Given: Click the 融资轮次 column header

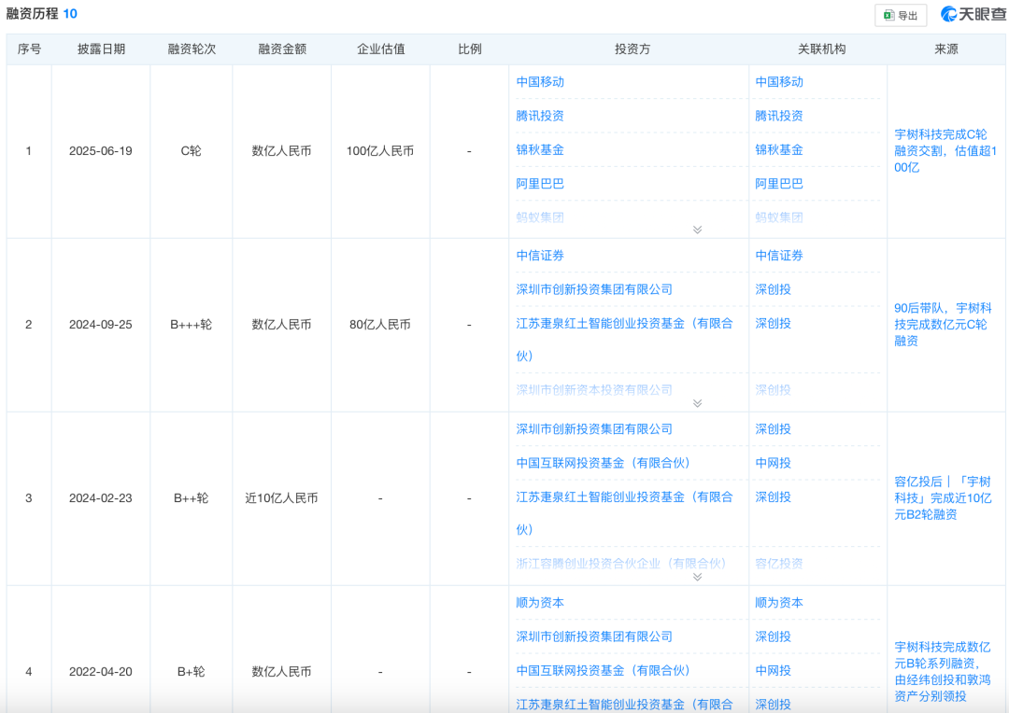Looking at the screenshot, I should (x=192, y=49).
